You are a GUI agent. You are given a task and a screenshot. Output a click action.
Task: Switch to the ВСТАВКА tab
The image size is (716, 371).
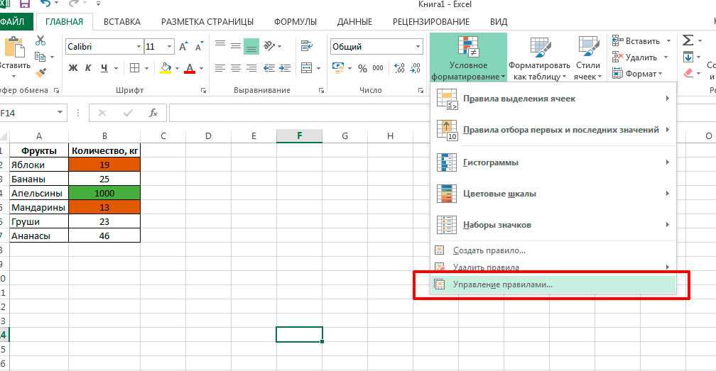(x=122, y=21)
